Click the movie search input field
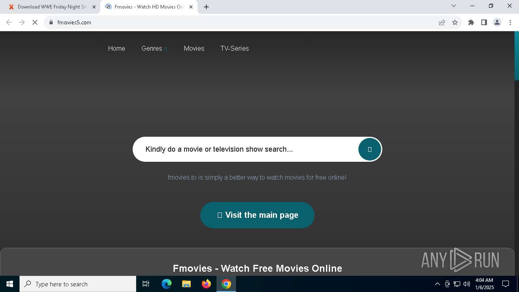Screen dimensions: 519x292 [x=245, y=149]
